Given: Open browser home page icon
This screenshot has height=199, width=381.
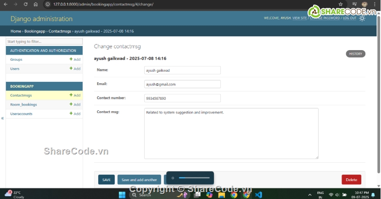Looking at the screenshot, I should point(35,5).
